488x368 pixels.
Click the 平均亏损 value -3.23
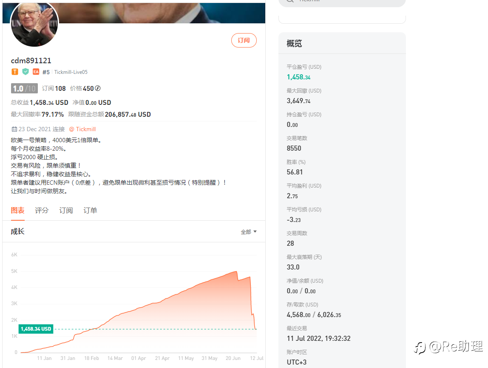[293, 219]
